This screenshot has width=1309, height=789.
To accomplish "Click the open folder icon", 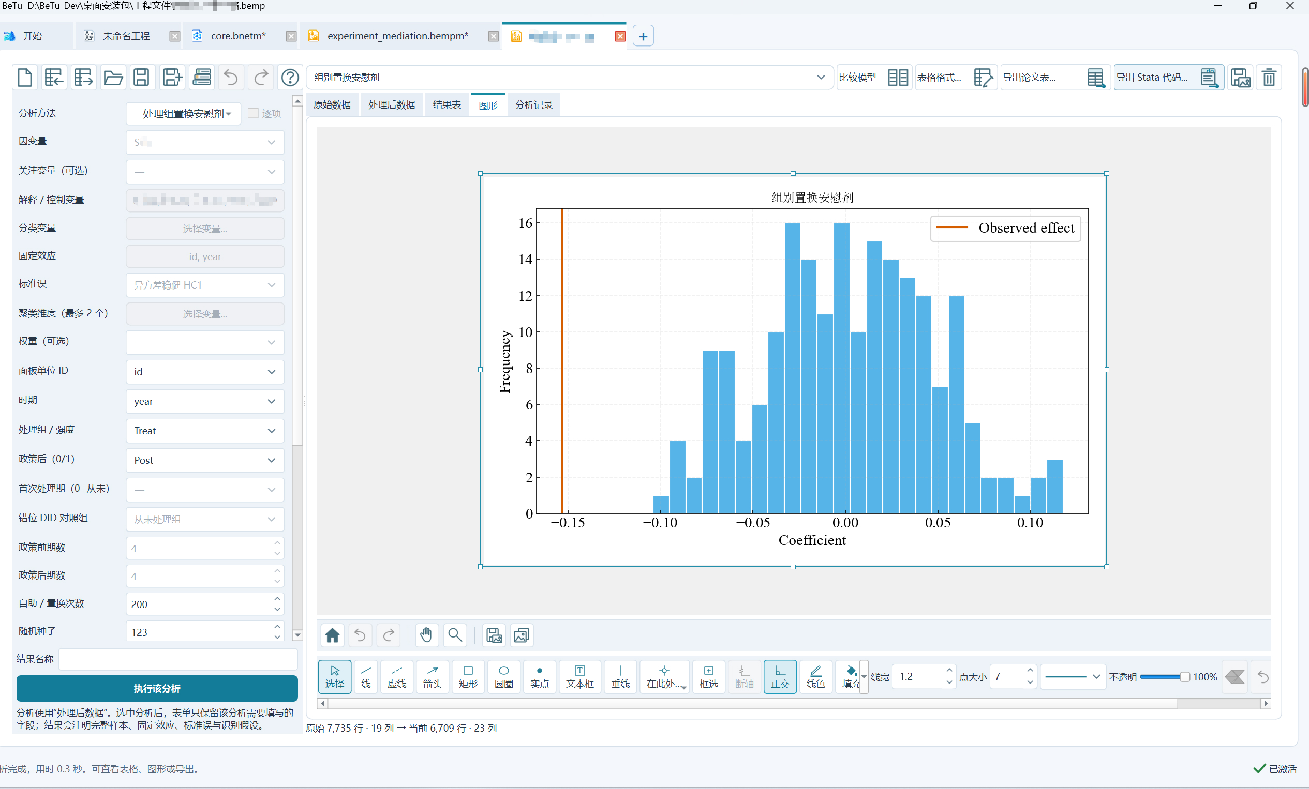I will pyautogui.click(x=113, y=78).
